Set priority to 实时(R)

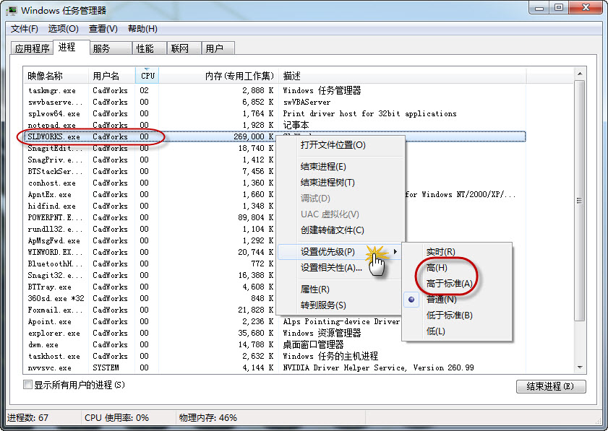coord(457,252)
